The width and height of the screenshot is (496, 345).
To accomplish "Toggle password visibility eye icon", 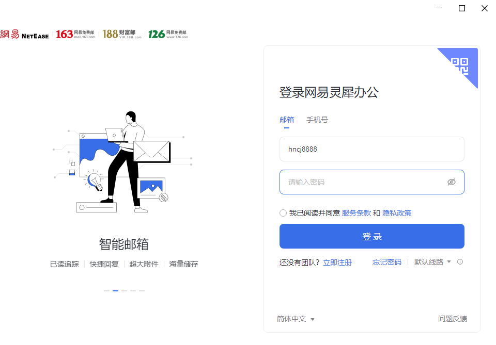I will click(x=452, y=182).
